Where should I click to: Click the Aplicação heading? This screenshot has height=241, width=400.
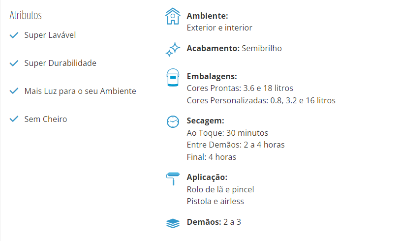pos(207,177)
